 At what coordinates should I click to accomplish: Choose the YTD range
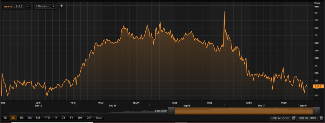[47, 118]
